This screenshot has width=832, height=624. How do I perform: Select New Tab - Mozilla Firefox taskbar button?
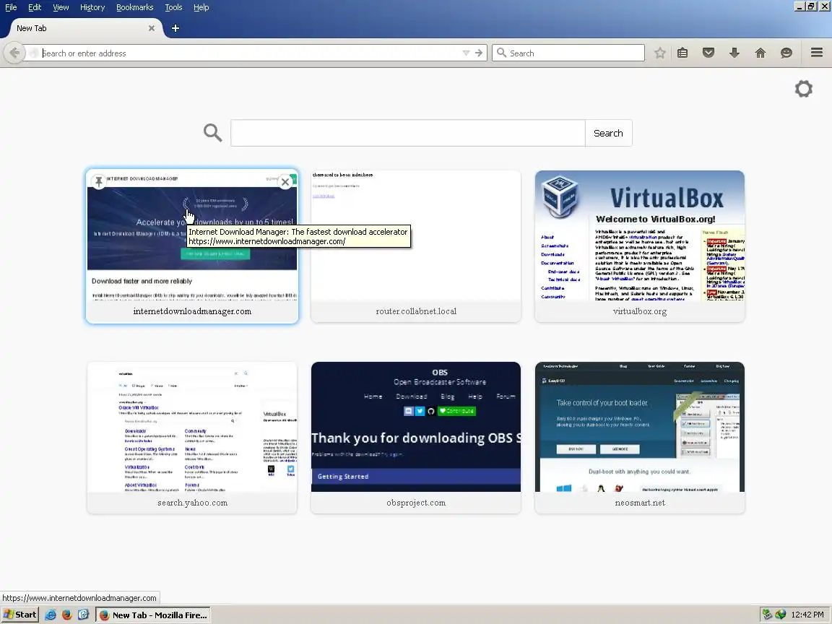pyautogui.click(x=153, y=615)
